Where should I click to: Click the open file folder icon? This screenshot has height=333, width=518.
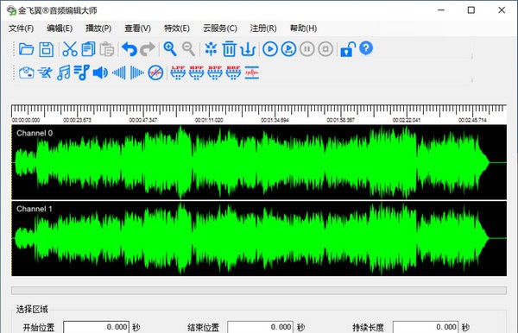point(26,49)
